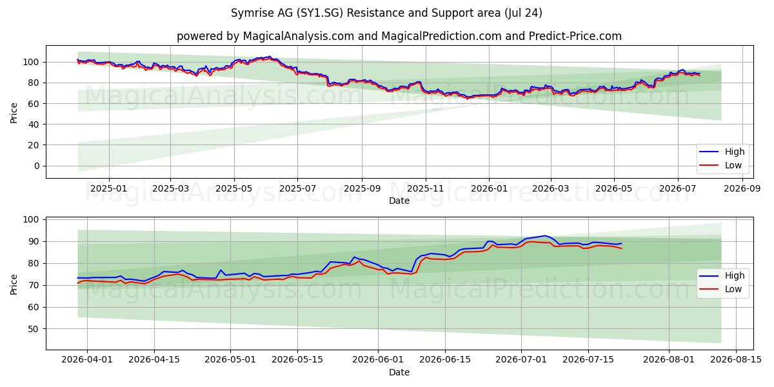Click the '2025-07' tick label on the upper chart

click(x=297, y=188)
